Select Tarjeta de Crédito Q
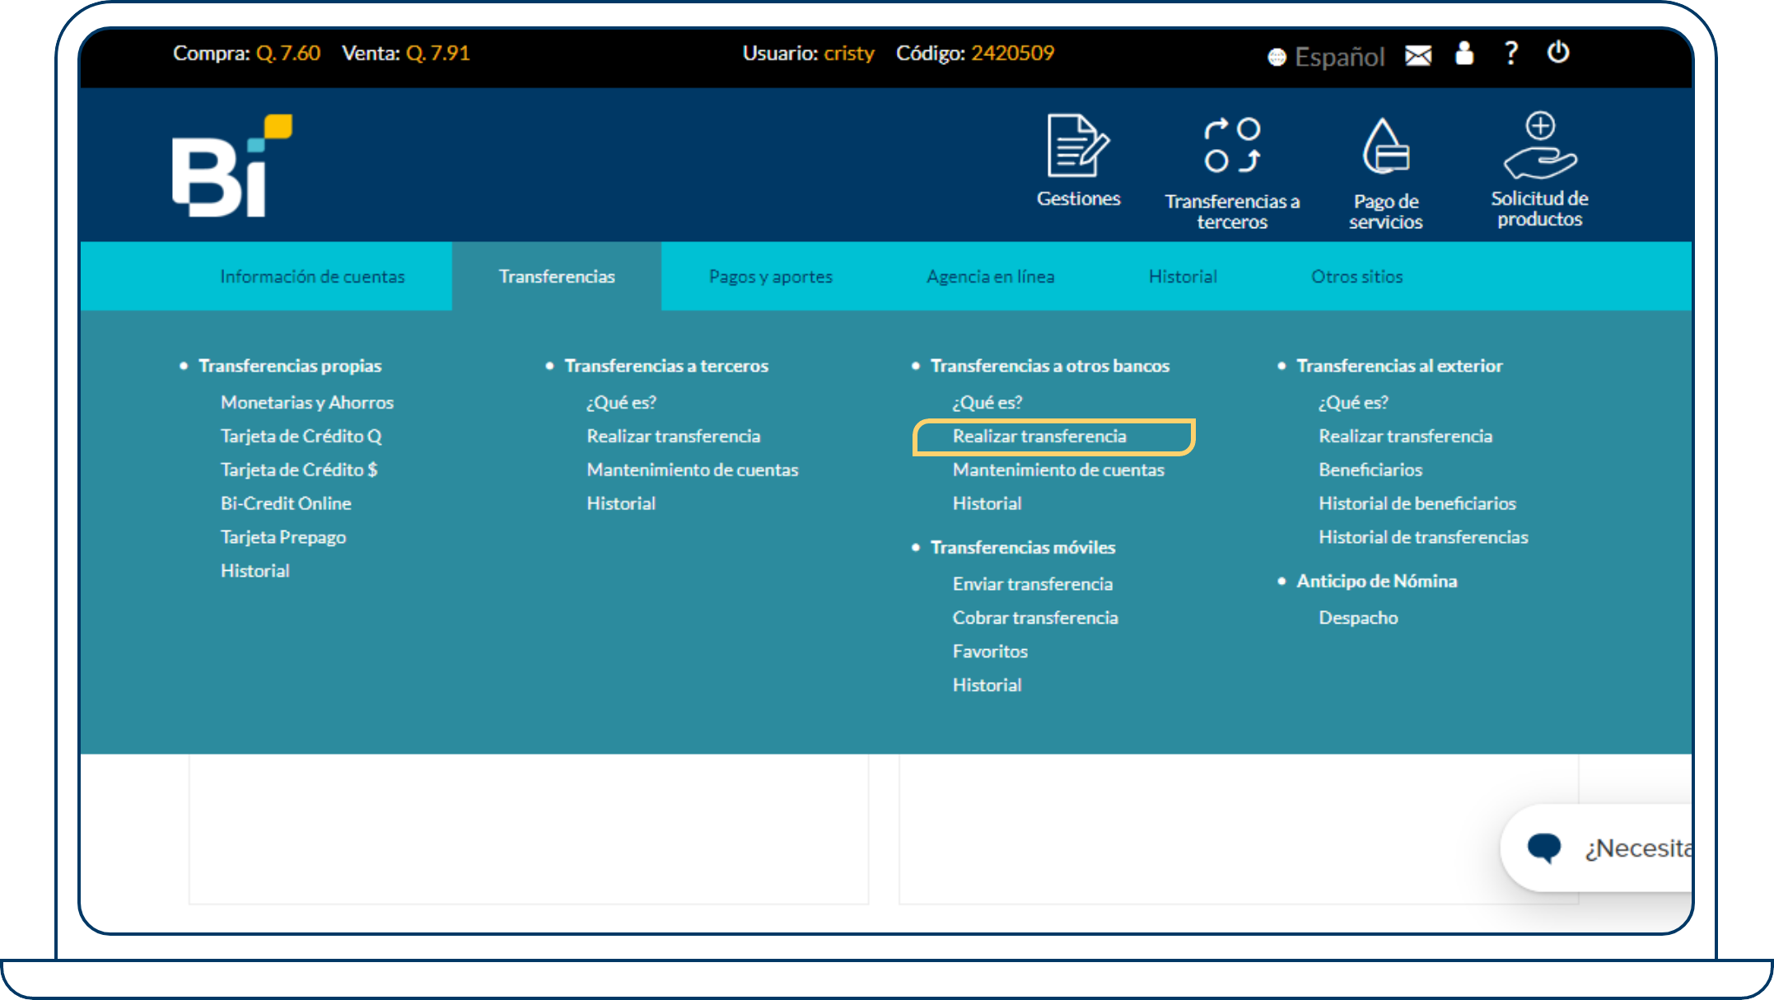 tap(301, 437)
